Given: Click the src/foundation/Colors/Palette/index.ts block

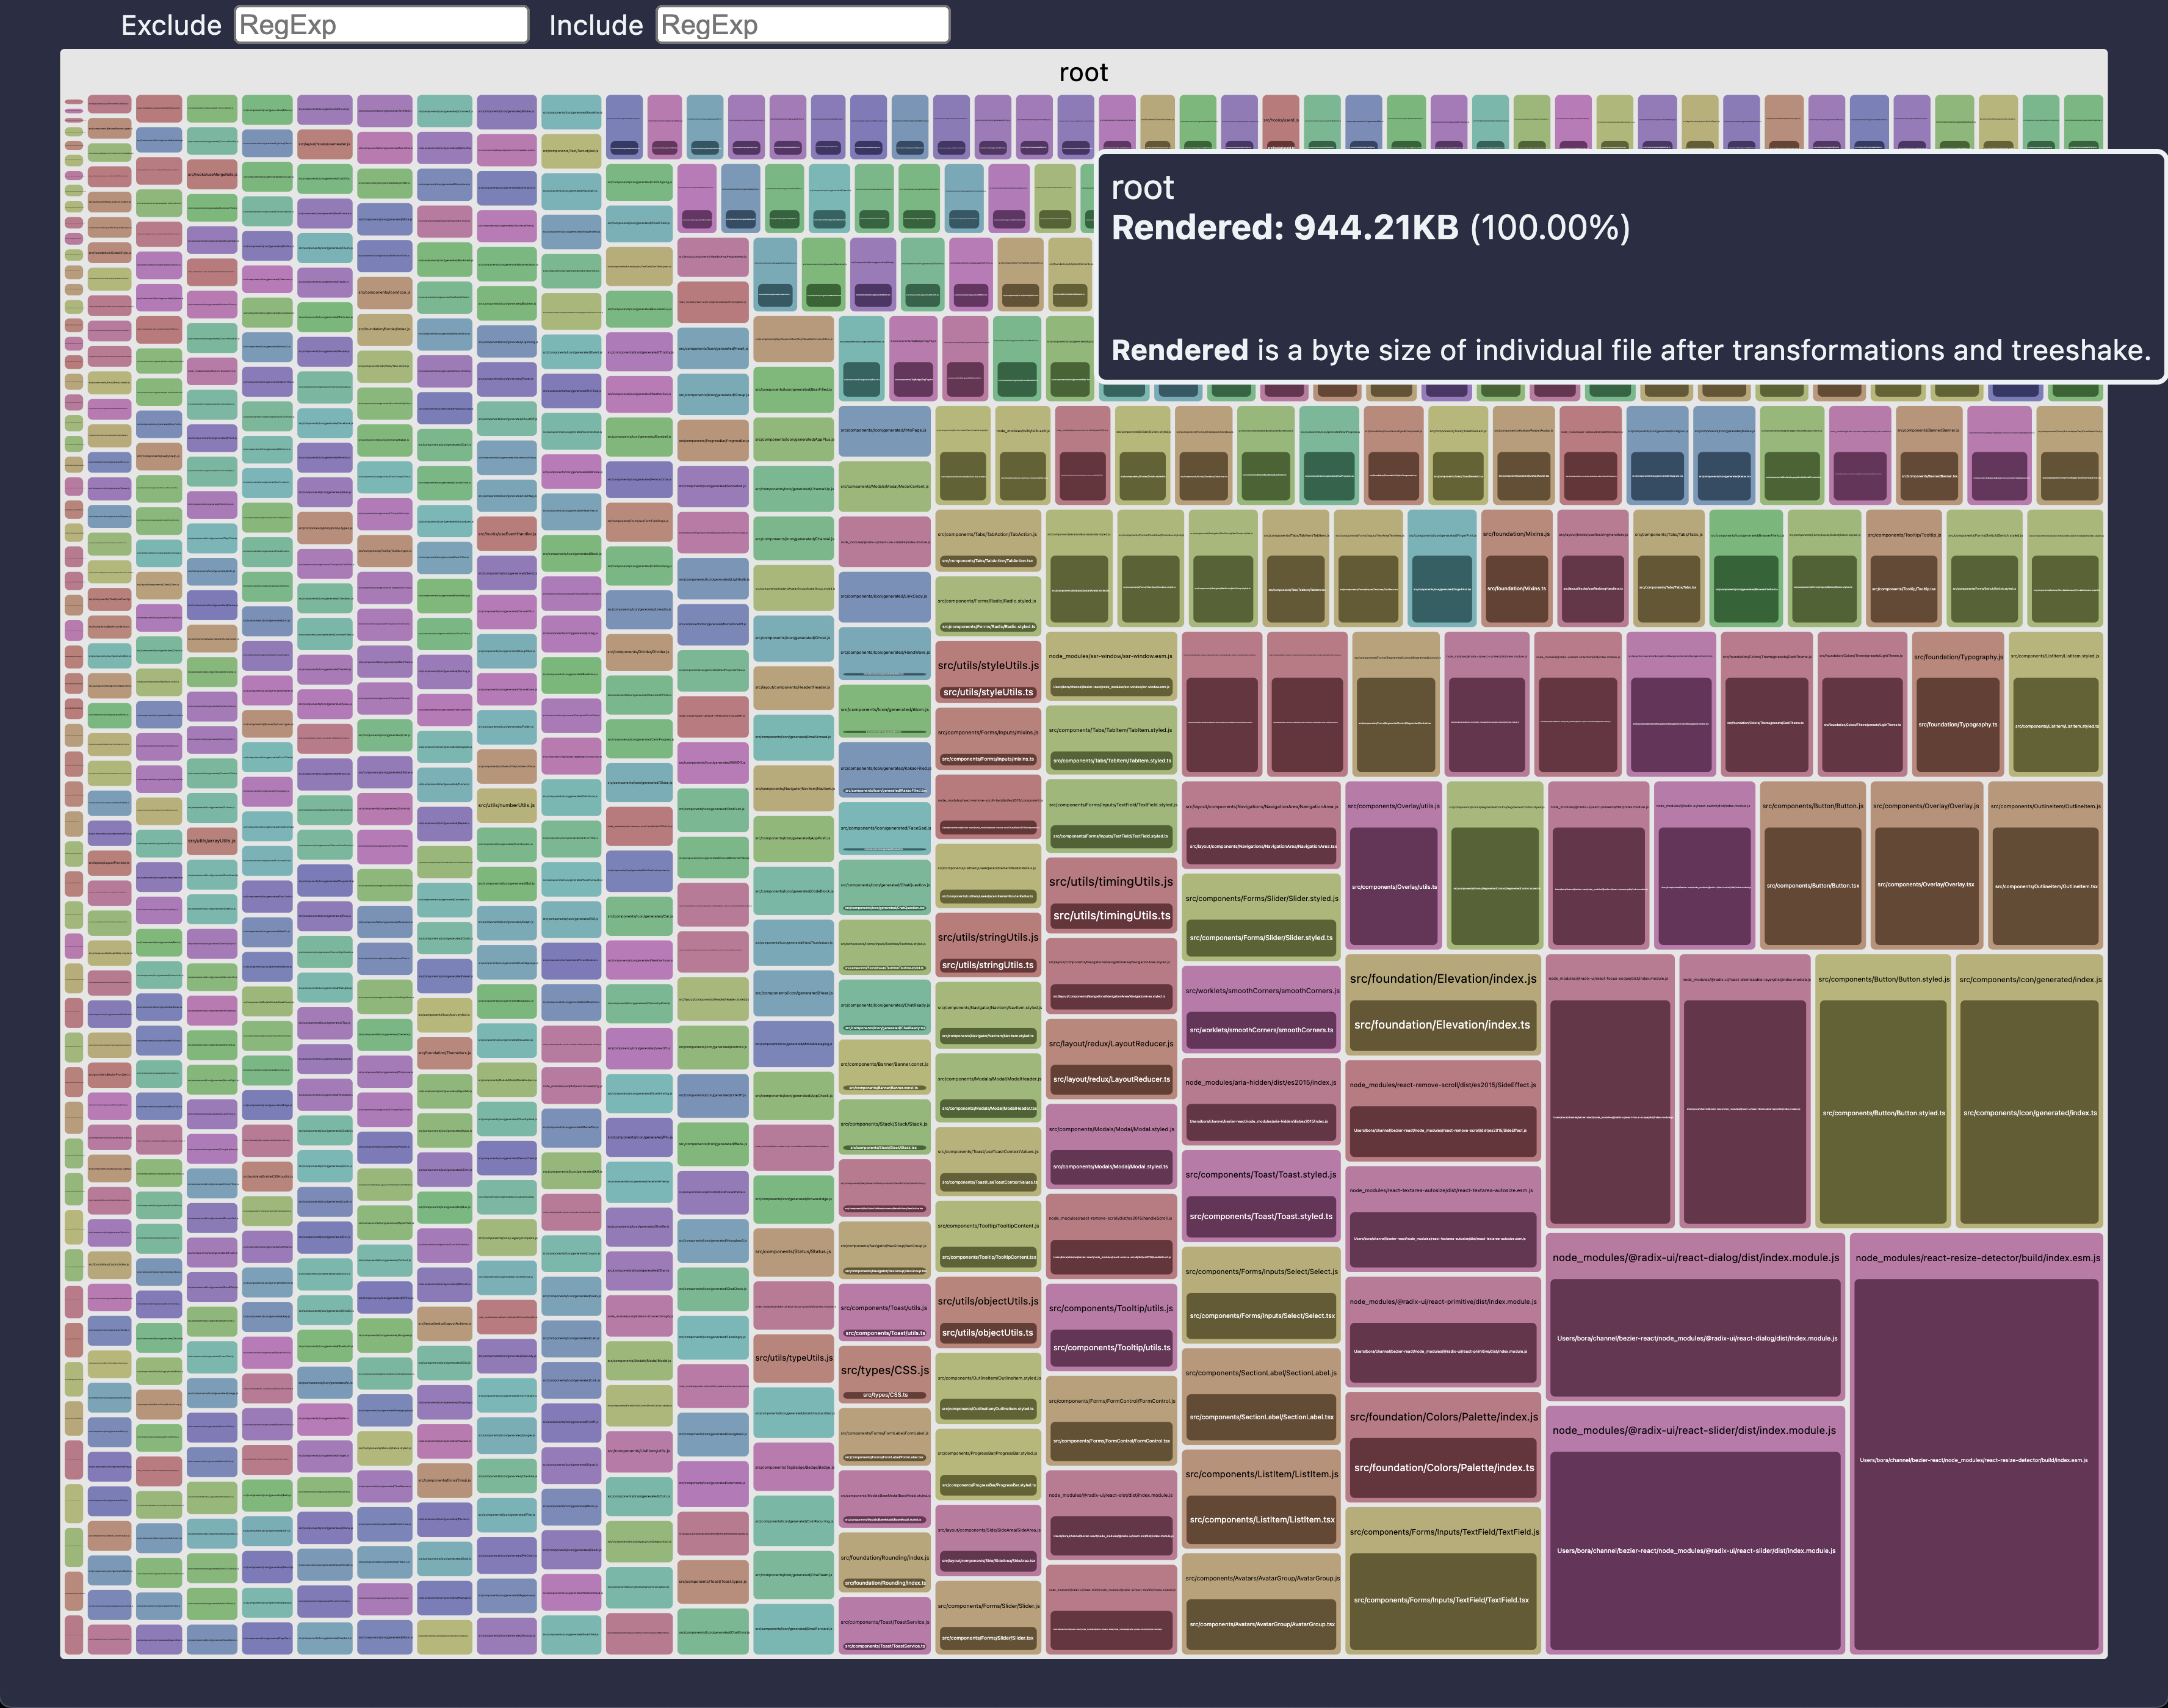Looking at the screenshot, I should point(1442,1468).
